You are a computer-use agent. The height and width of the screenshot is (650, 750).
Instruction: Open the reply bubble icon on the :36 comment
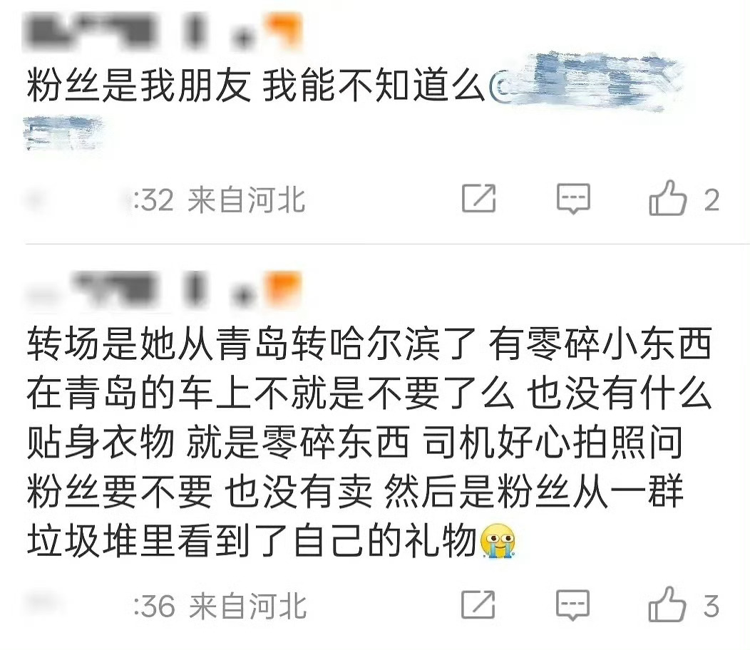coord(573,605)
